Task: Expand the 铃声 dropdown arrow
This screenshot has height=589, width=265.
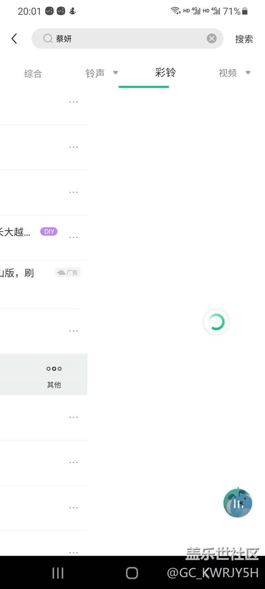Action: (x=115, y=73)
